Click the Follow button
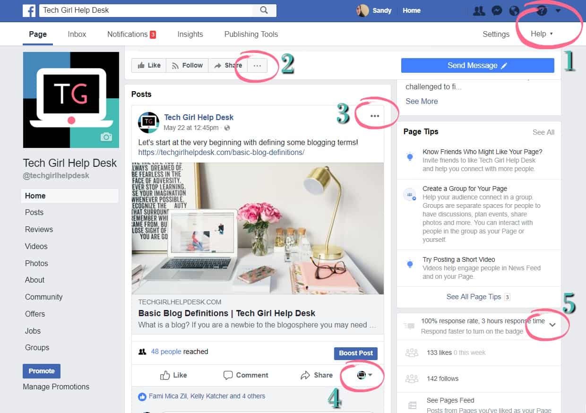This screenshot has width=586, height=413. (x=187, y=65)
